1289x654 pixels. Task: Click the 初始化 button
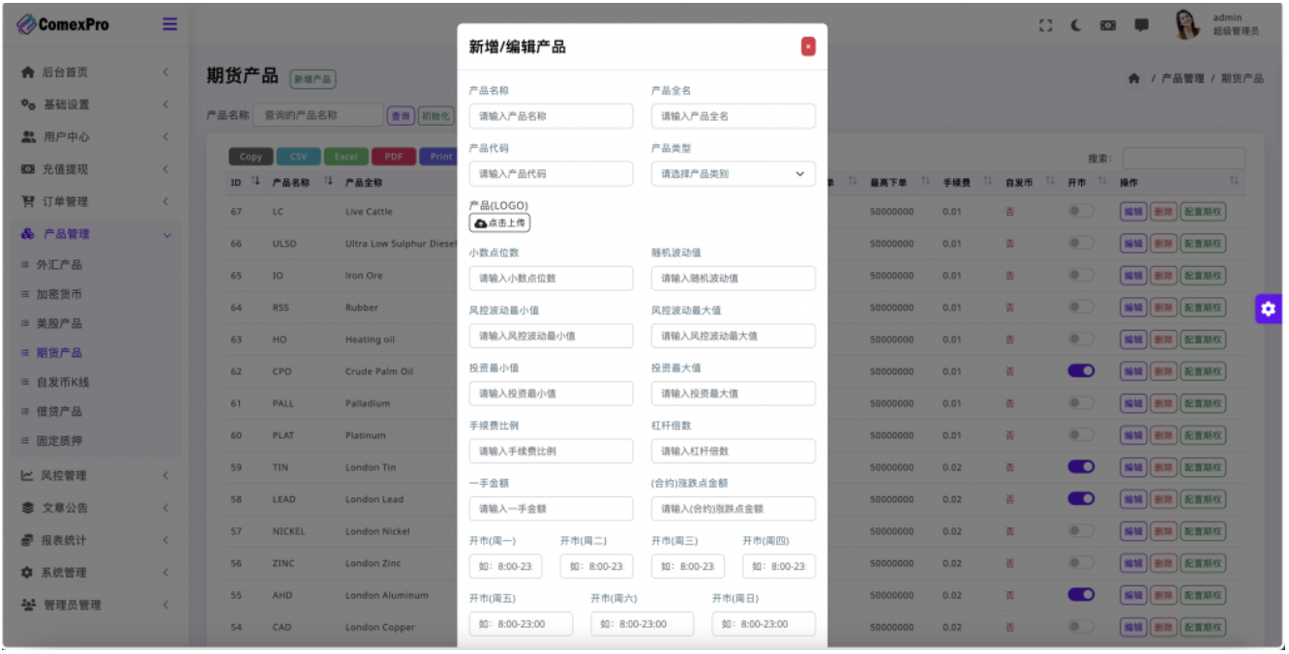435,115
